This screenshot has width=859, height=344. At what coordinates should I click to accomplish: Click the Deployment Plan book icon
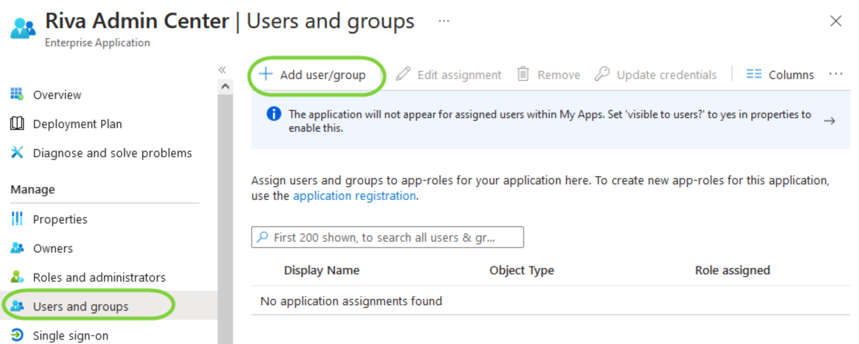[x=17, y=124]
